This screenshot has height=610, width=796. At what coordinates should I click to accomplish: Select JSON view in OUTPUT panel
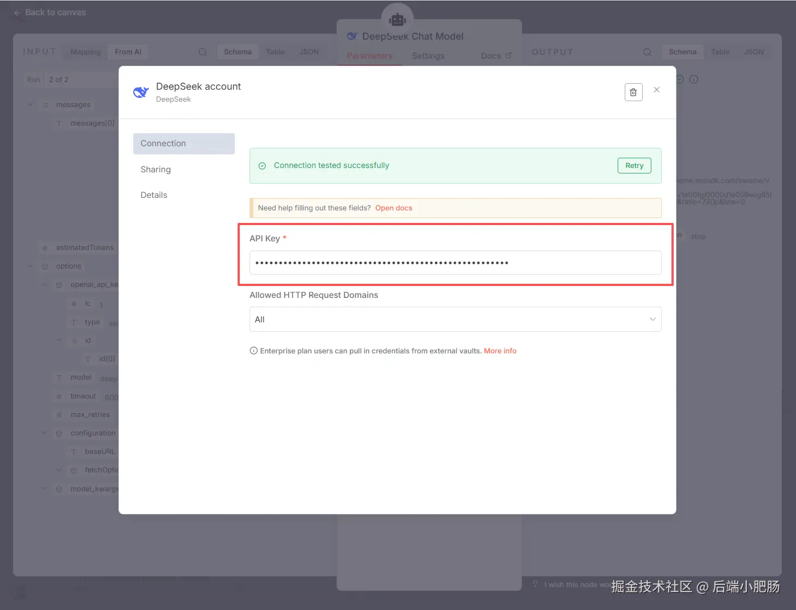(754, 52)
